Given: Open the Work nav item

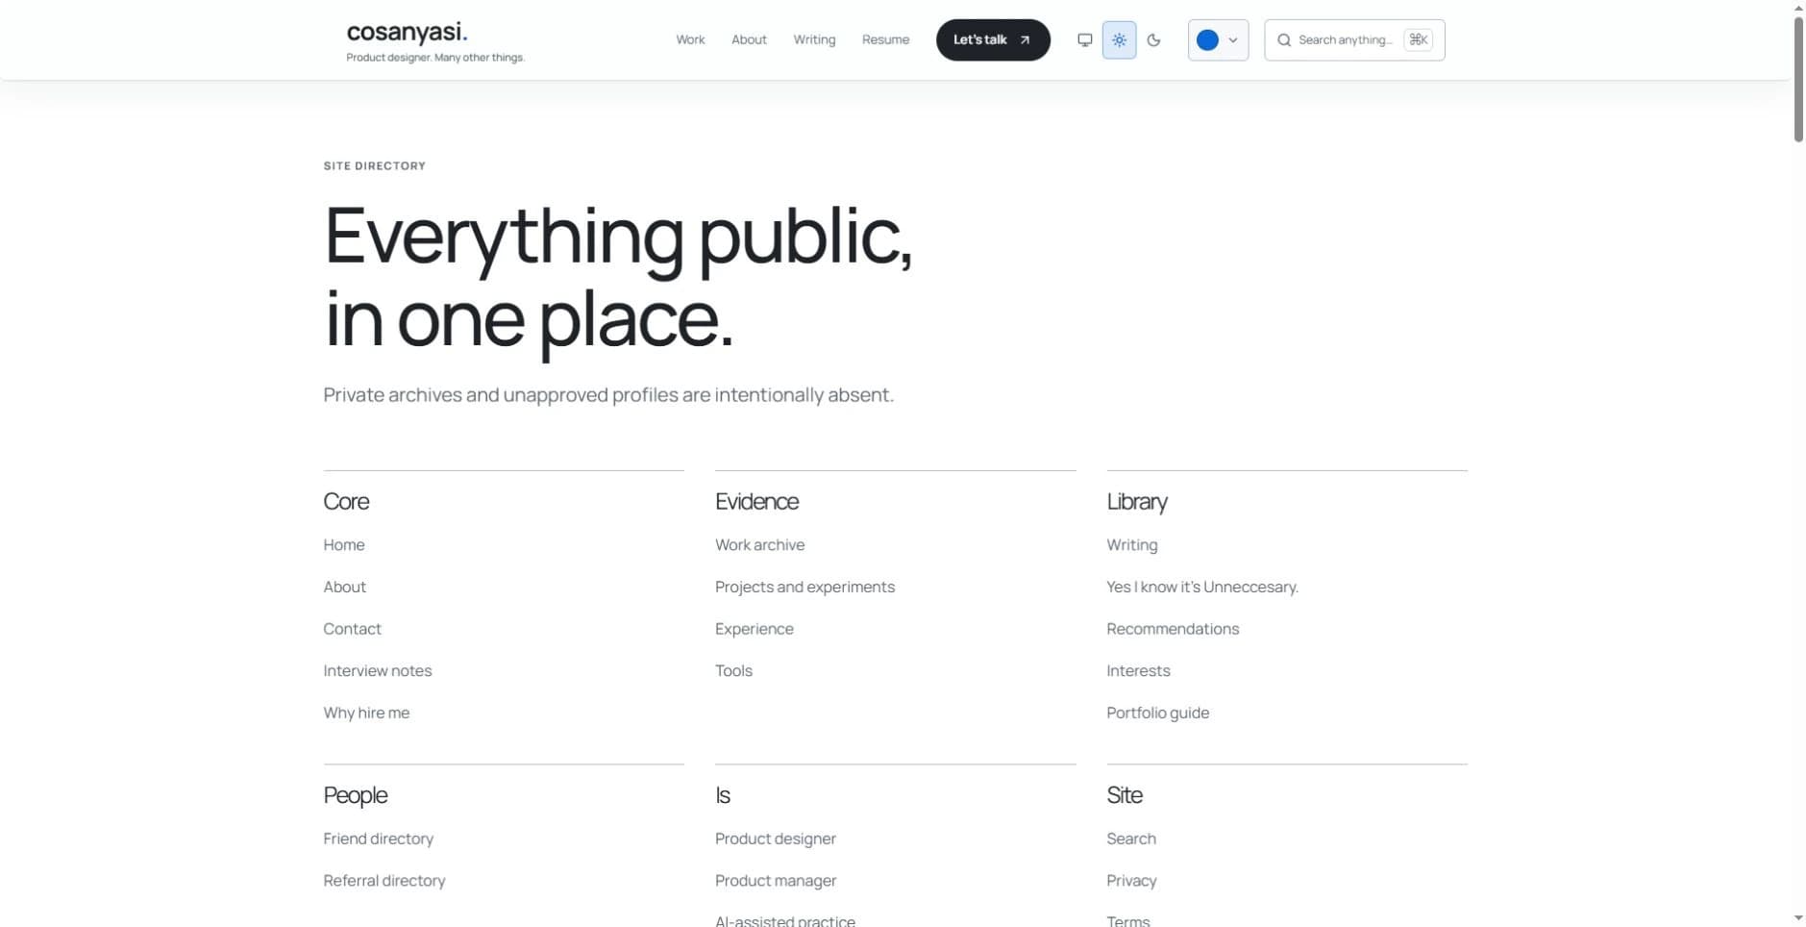Looking at the screenshot, I should 690,40.
